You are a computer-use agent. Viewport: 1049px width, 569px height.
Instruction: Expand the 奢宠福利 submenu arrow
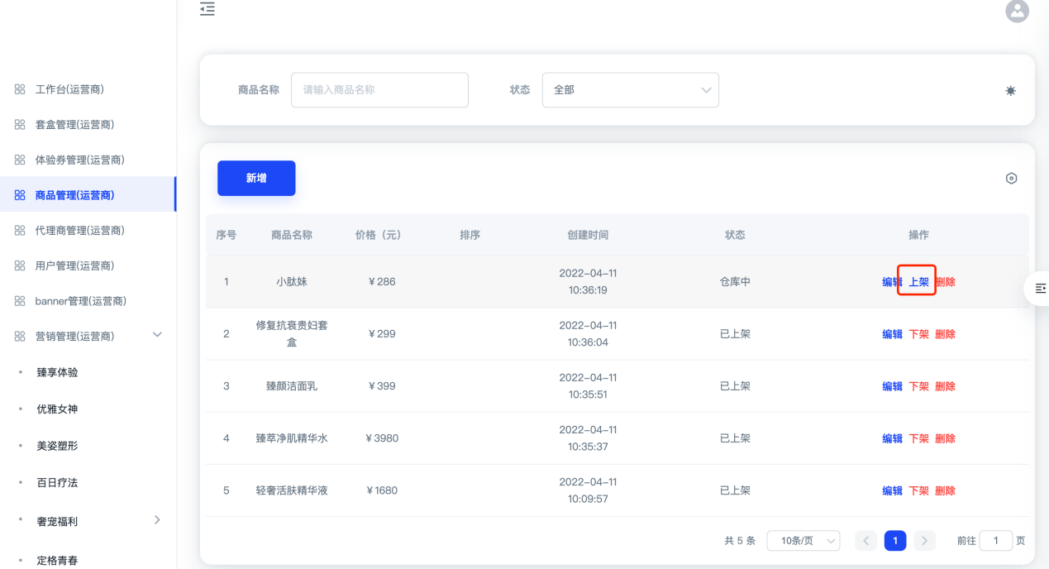tap(157, 520)
